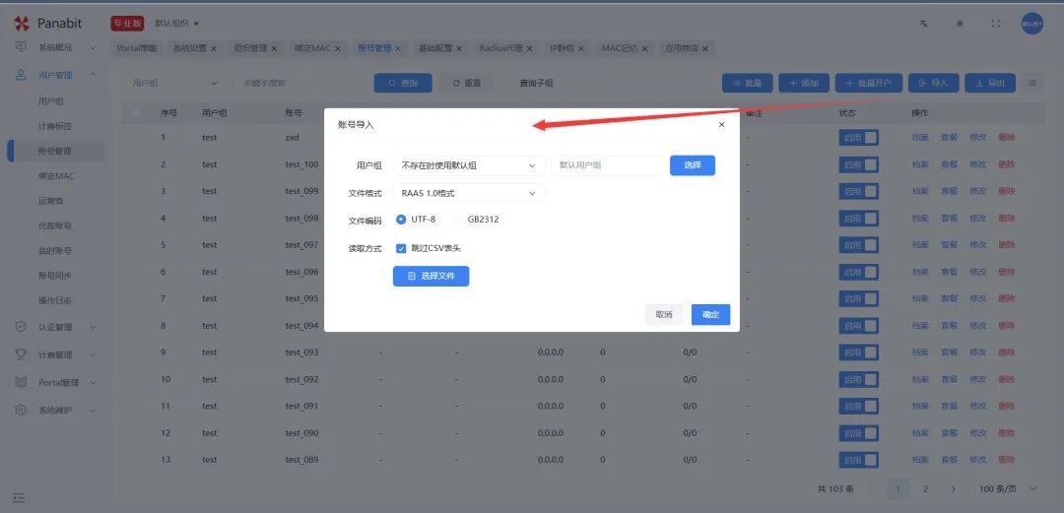Tick the select-all checkbox in table header
The width and height of the screenshot is (1064, 513).
pyautogui.click(x=136, y=112)
